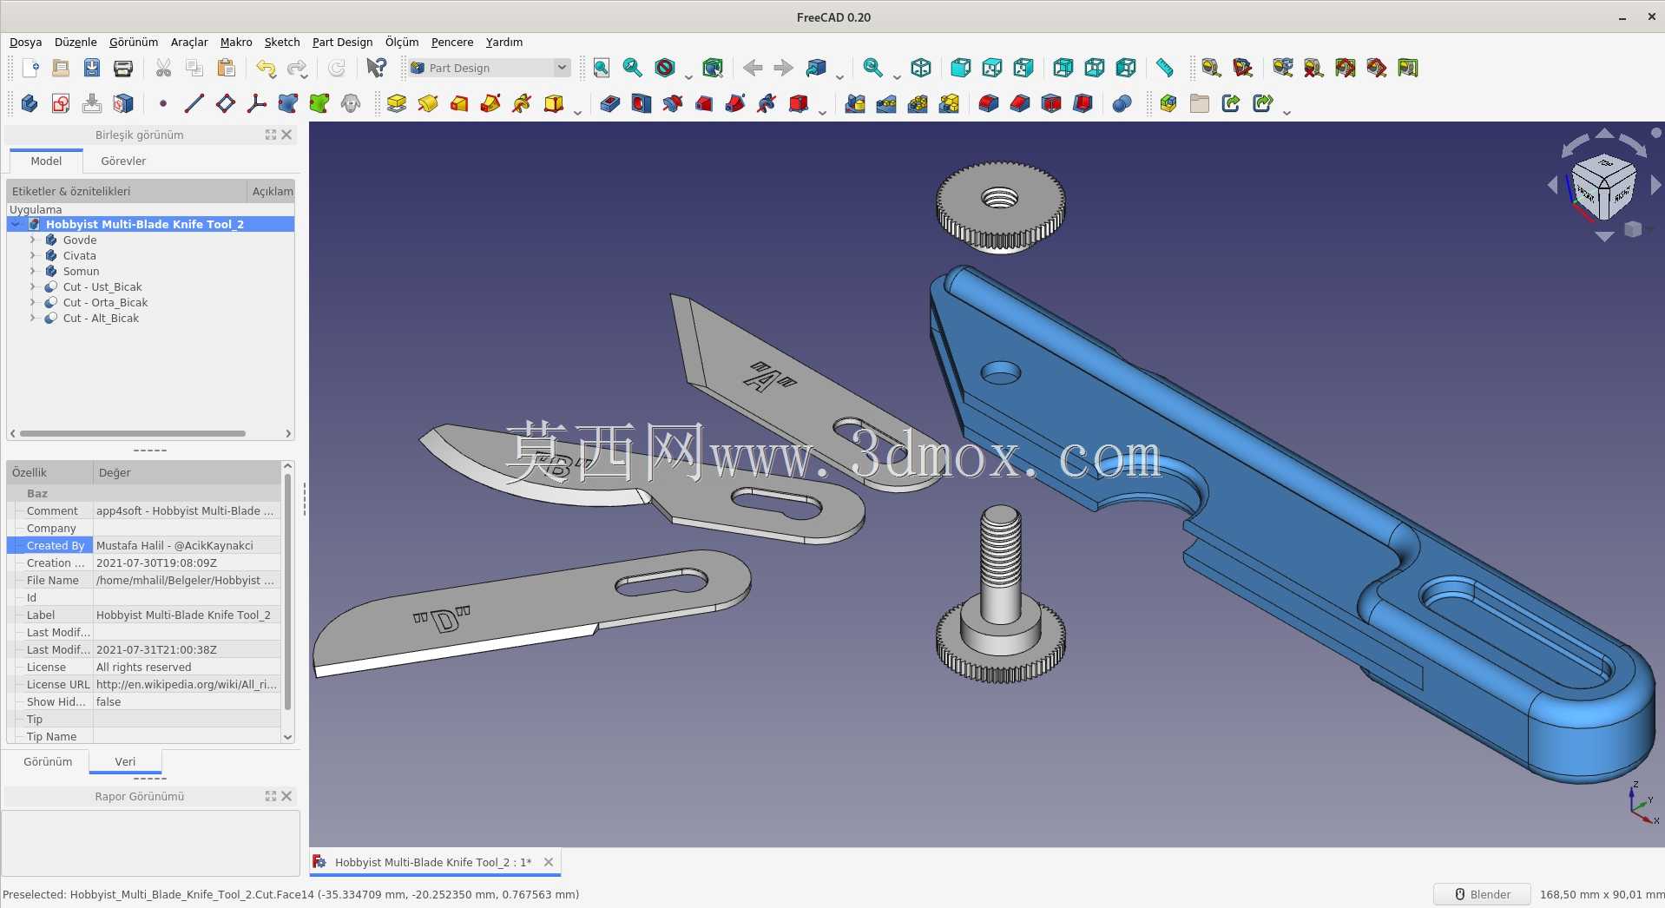Select the Hole tool
The height and width of the screenshot is (908, 1665).
pyautogui.click(x=642, y=103)
